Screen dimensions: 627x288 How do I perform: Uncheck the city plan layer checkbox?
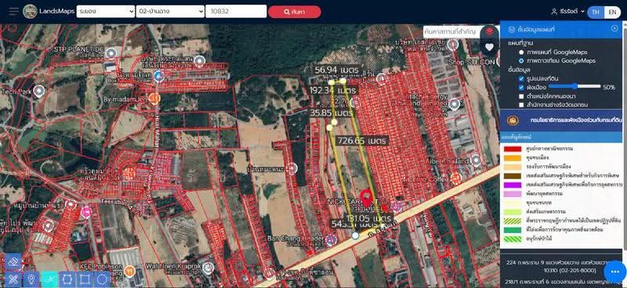click(x=521, y=87)
